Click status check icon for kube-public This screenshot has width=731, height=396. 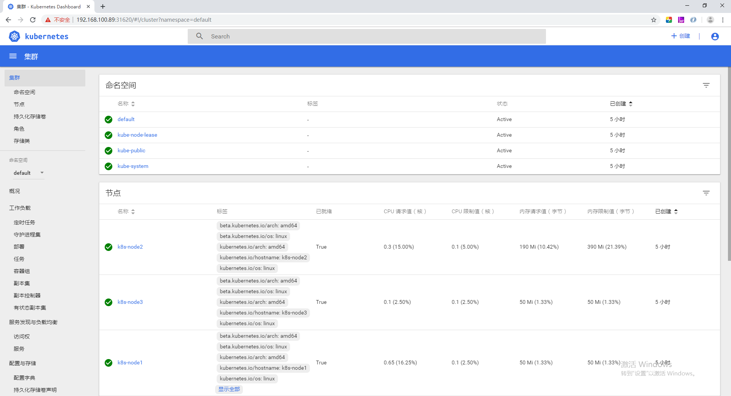pyautogui.click(x=109, y=151)
